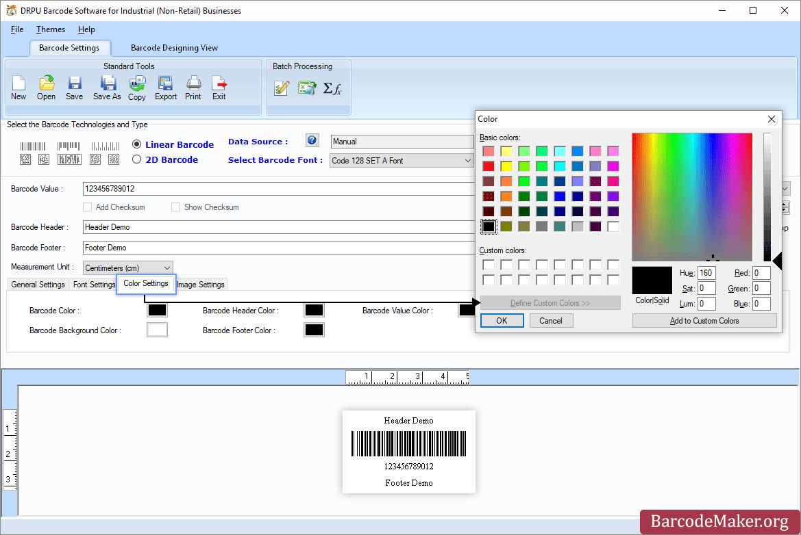The height and width of the screenshot is (535, 801).
Task: Pick the magenta basic color swatch
Action: (613, 166)
